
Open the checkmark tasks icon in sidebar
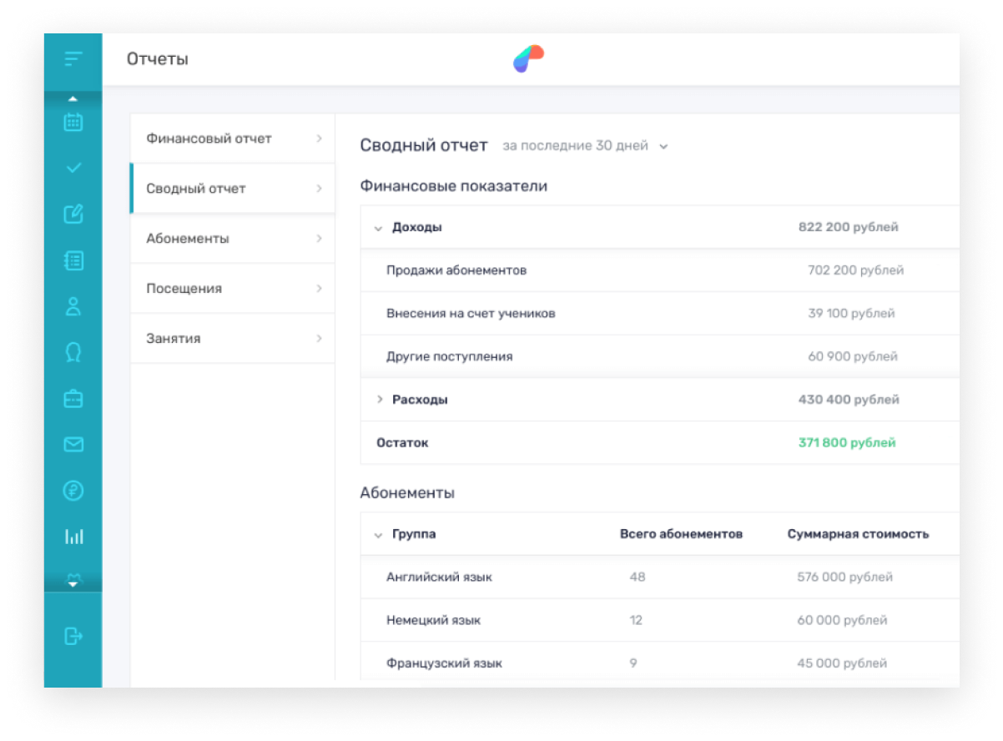tap(73, 168)
